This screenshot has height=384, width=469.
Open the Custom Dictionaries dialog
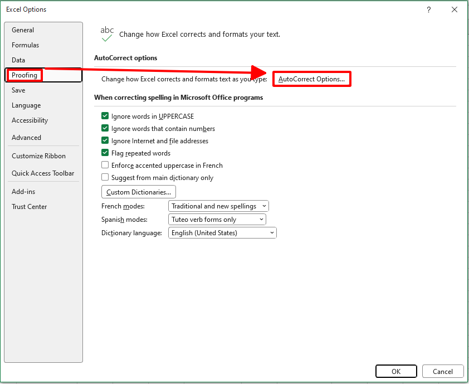[x=139, y=192]
